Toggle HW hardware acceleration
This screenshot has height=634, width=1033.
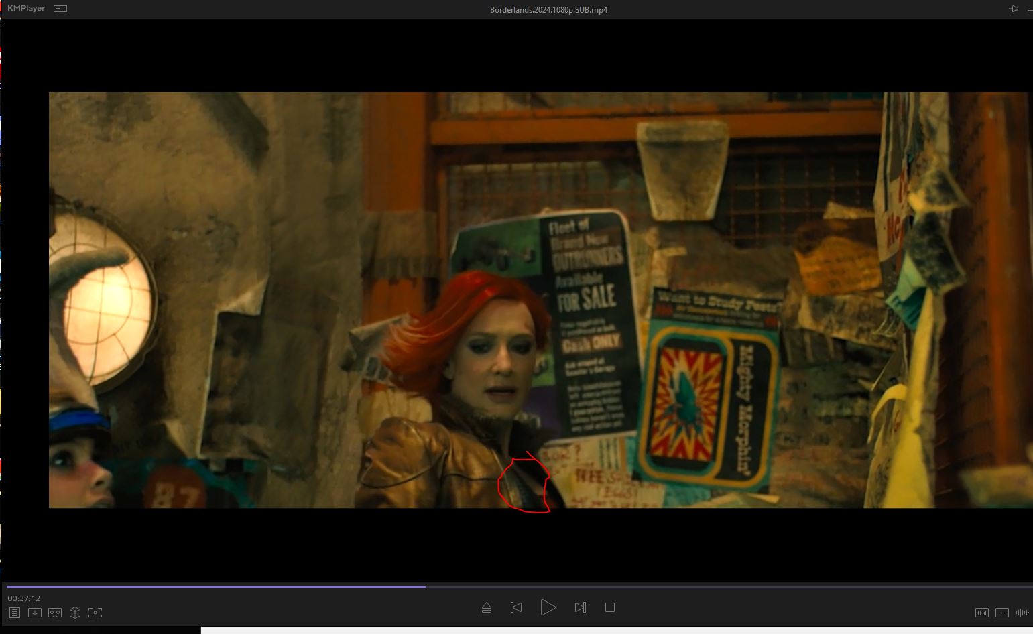(x=981, y=612)
